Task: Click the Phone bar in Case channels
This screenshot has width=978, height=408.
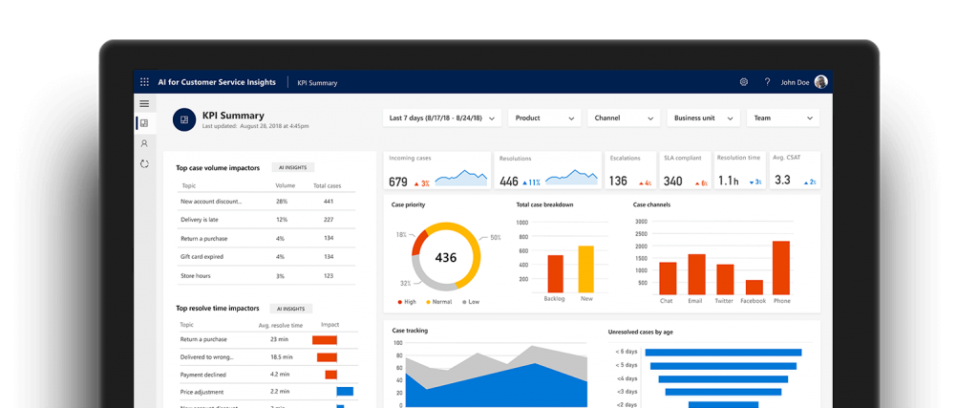Action: 781,268
